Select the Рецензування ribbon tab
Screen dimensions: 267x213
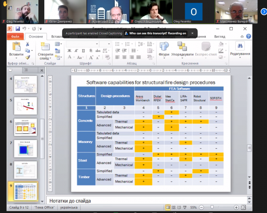click(x=195, y=36)
